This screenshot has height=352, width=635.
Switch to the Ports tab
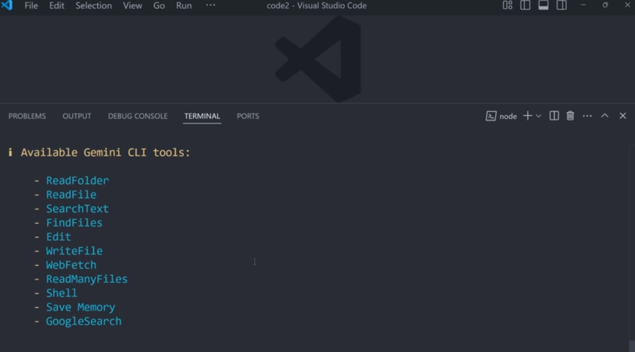248,116
